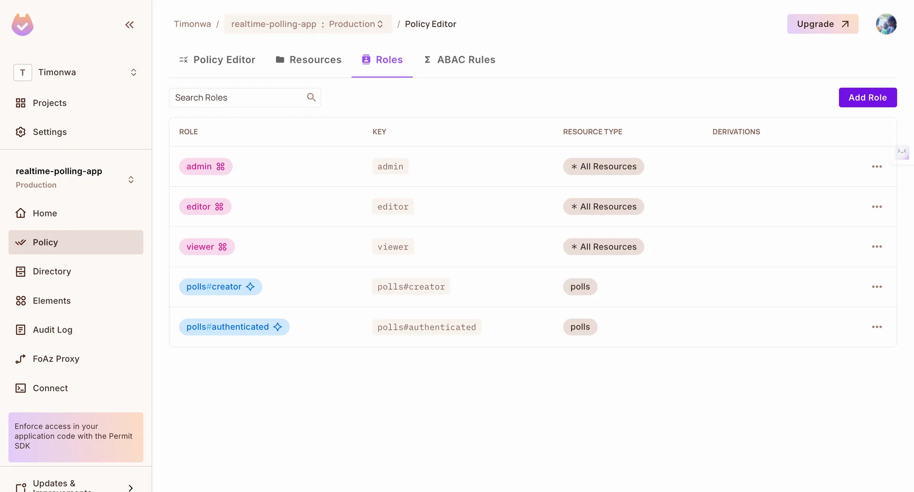Open options menu for admin role

(877, 167)
